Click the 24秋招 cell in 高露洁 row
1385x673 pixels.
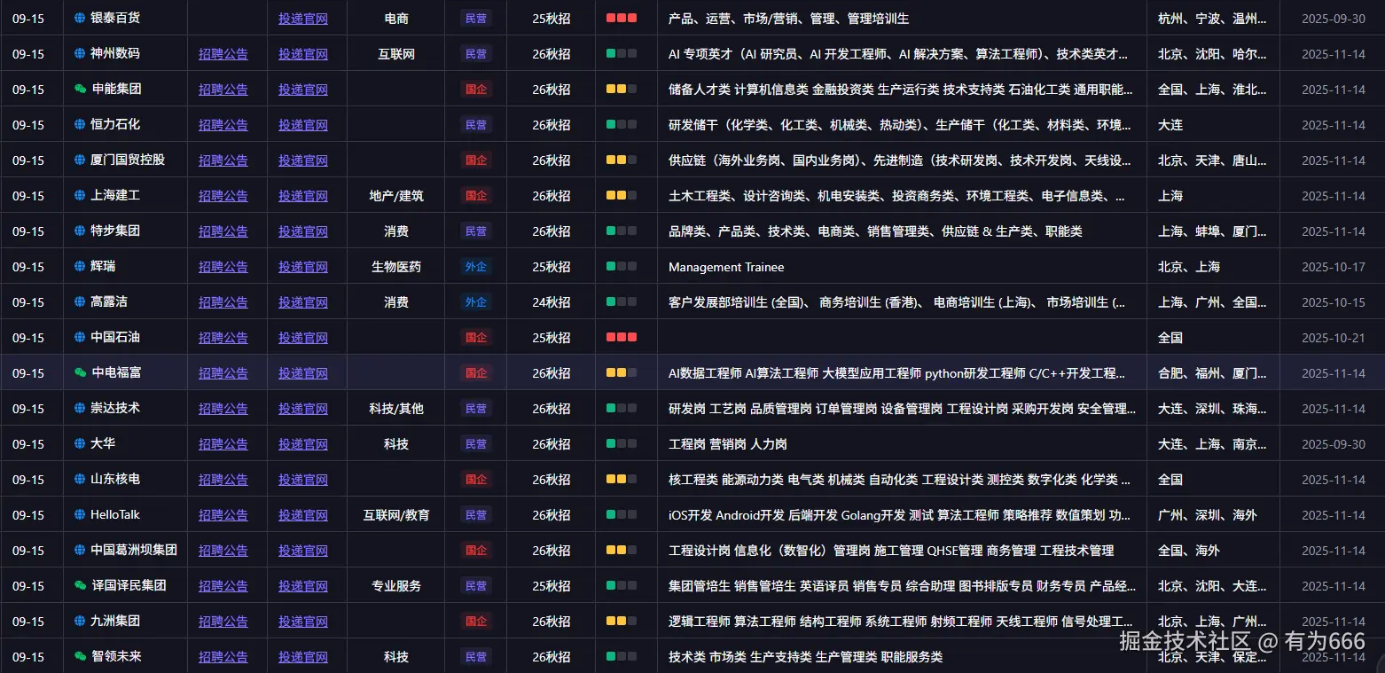[x=552, y=302]
